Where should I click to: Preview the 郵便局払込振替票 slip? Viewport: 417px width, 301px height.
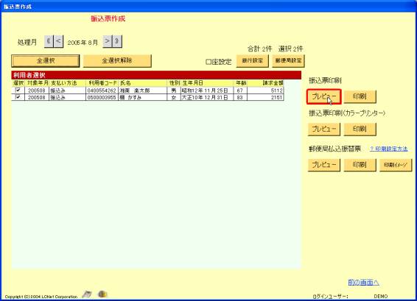(324, 165)
